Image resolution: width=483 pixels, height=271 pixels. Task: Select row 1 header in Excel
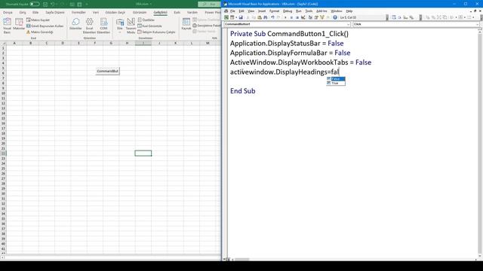pos(3,48)
